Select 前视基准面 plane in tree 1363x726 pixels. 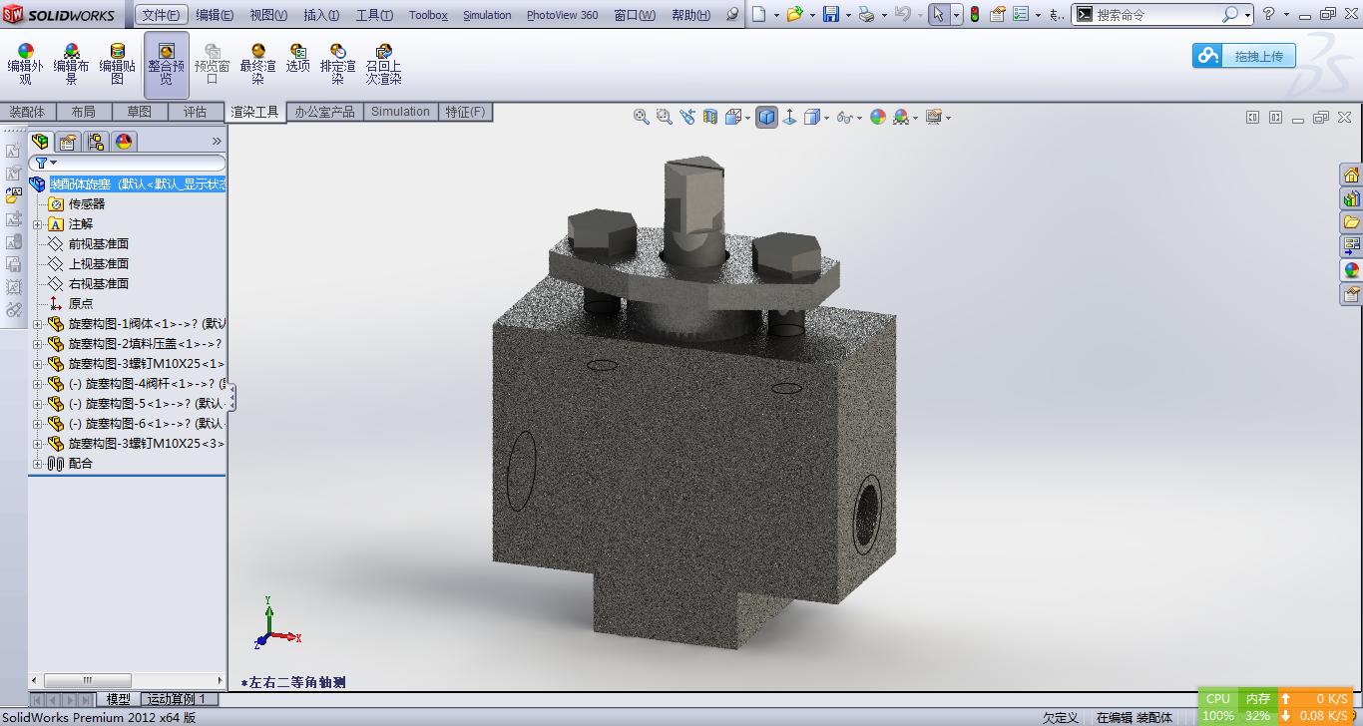[99, 244]
